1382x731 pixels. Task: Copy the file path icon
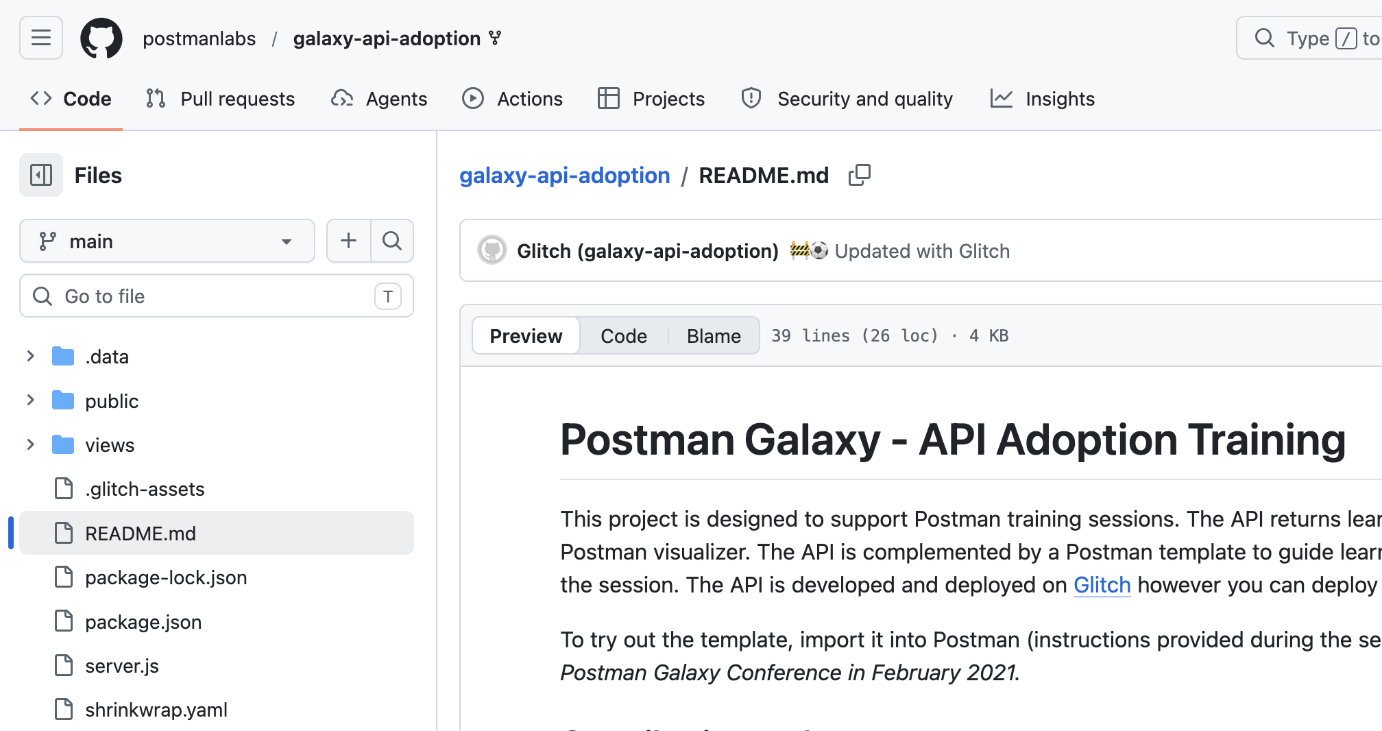click(x=860, y=176)
